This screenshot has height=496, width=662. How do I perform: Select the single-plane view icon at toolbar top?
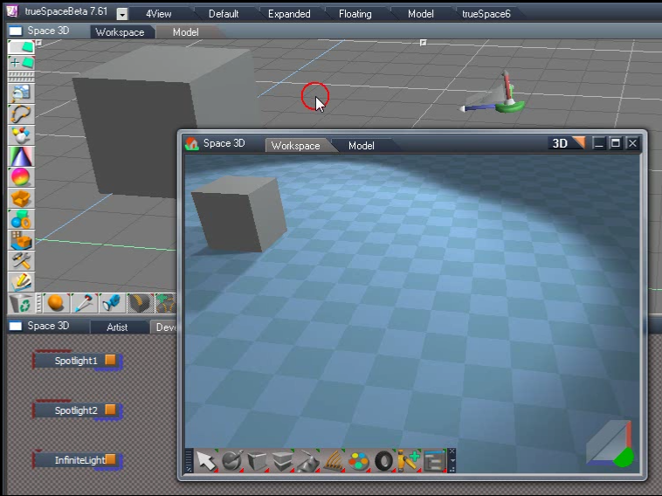coord(21,46)
